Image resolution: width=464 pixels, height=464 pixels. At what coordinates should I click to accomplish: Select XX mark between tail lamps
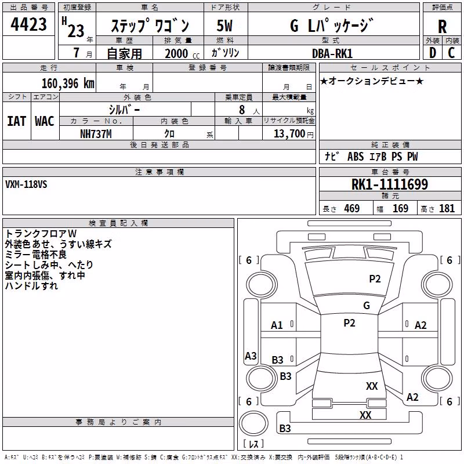coord(365,415)
